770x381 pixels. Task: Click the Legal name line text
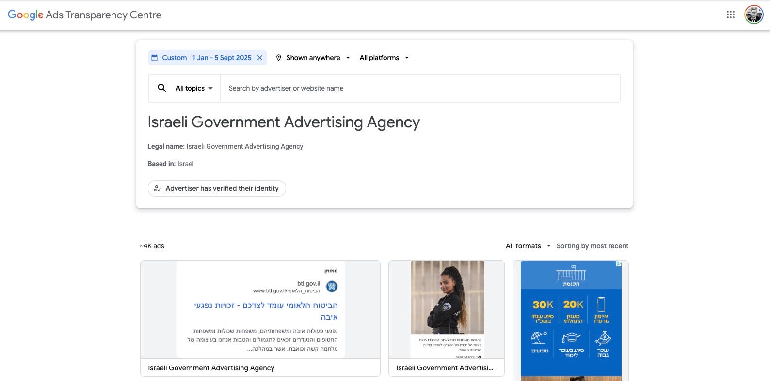(225, 146)
